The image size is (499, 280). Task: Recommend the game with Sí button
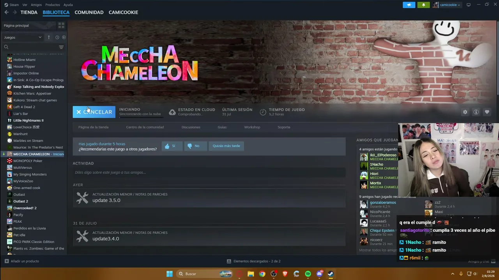coord(172,146)
